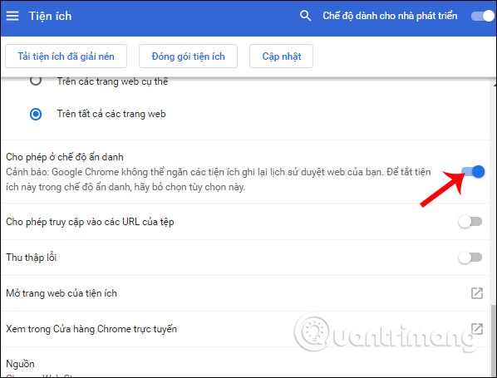Turn on Thu thập lỗi toggle
The image size is (497, 378).
pyautogui.click(x=470, y=258)
